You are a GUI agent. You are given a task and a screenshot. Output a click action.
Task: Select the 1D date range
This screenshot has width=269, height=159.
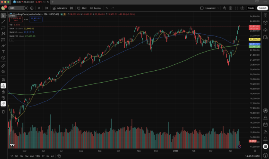click(x=12, y=156)
